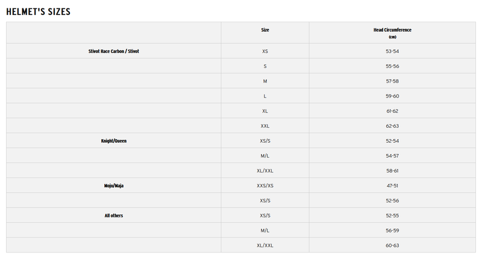This screenshot has height=259, width=482.
Task: Select the Stivot Race Carbon / Stivot row label
Action: 114,51
